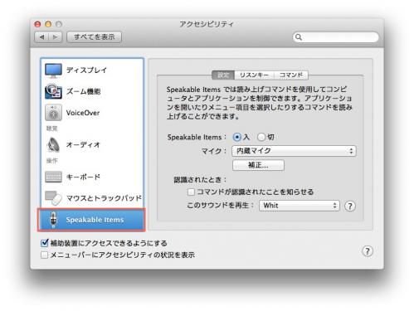
Task: Click the Audio speaker icon in sidebar
Action: click(53, 144)
